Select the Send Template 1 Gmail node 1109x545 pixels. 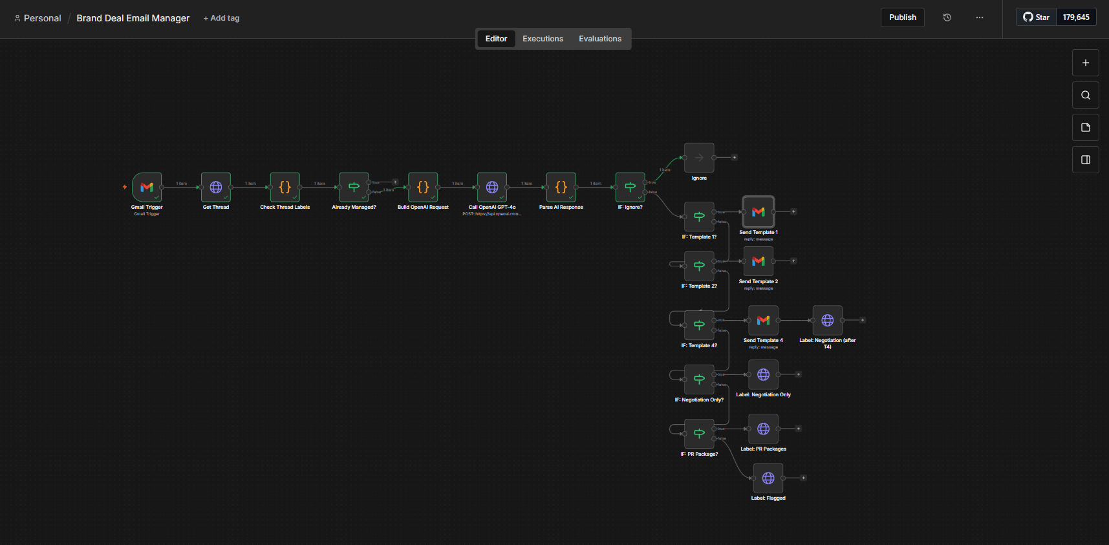point(759,212)
